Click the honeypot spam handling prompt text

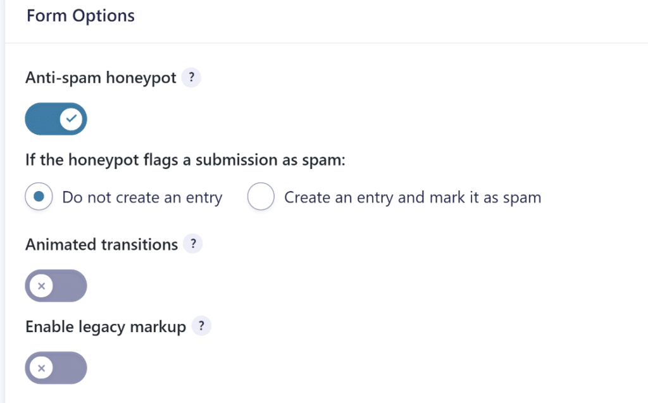tap(185, 159)
